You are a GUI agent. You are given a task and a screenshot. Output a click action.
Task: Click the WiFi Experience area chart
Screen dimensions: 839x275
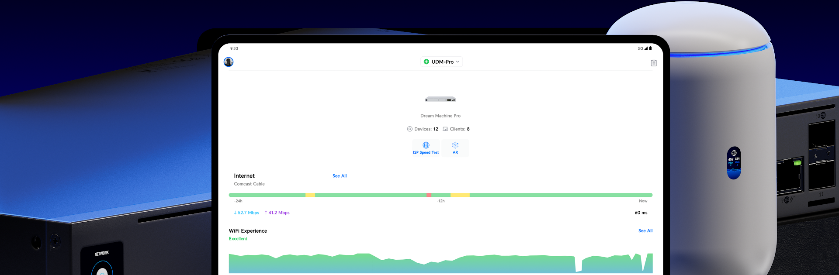(440, 263)
